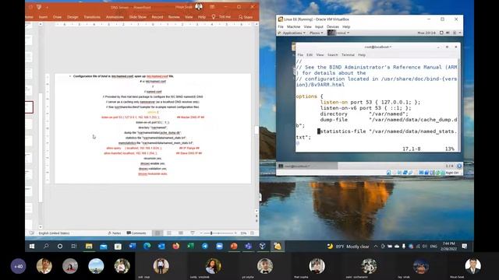The width and height of the screenshot is (499, 280).
Task: Open the Comments pane in PowerPoint
Action: (136, 233)
